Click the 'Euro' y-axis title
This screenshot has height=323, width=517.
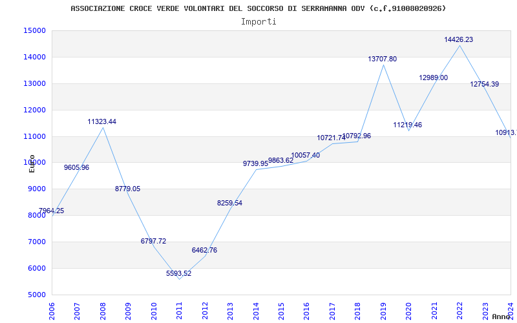pyautogui.click(x=32, y=163)
